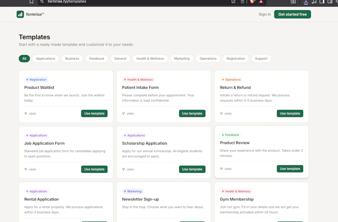The image size is (338, 222).
Task: Use the Job Application Form template
Action: coord(94,170)
